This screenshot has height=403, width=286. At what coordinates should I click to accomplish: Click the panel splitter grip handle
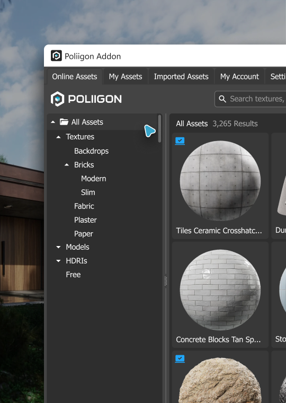(166, 281)
